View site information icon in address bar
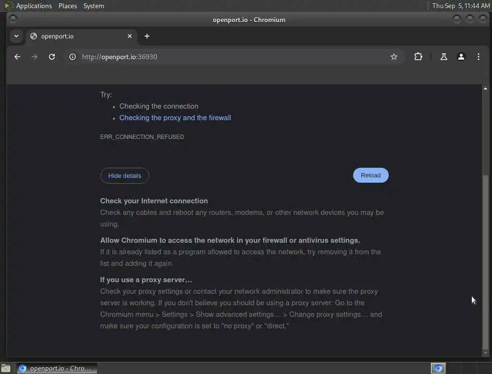The image size is (492, 374). tap(73, 57)
